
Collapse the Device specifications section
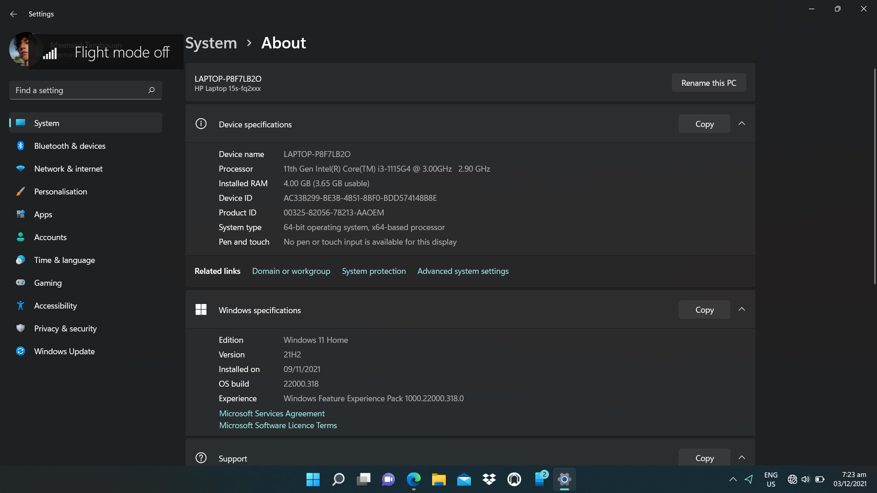pos(742,123)
